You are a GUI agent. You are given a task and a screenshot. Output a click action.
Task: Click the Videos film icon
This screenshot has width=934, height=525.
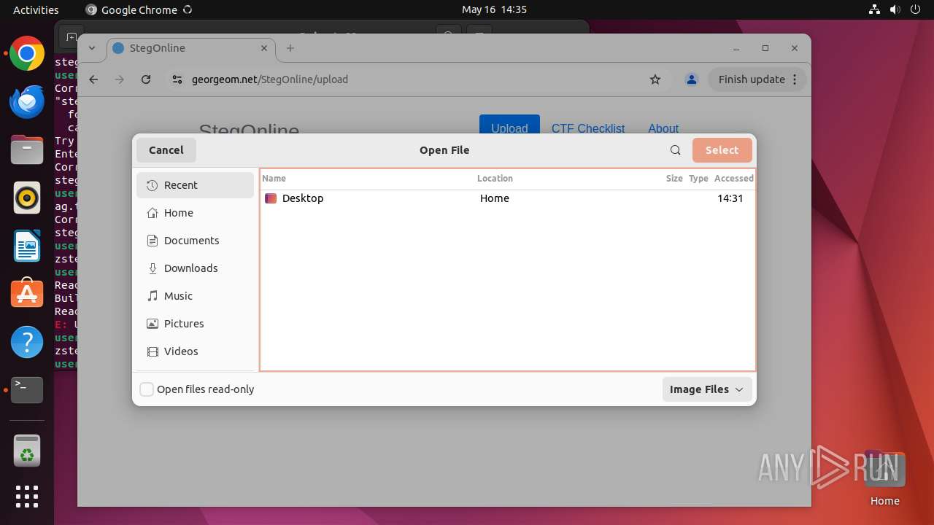point(153,351)
